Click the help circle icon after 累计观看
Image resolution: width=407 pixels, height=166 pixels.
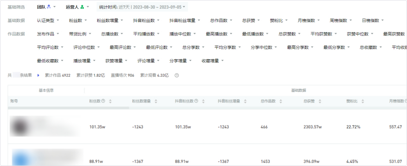pos(177,75)
